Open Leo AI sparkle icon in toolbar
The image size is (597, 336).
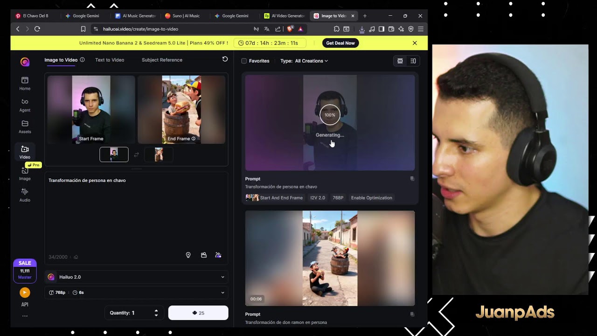(401, 29)
